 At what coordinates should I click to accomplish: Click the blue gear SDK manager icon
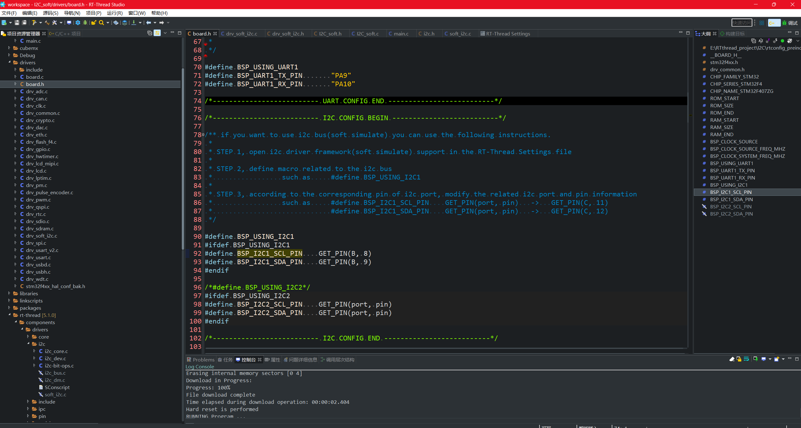click(x=78, y=23)
